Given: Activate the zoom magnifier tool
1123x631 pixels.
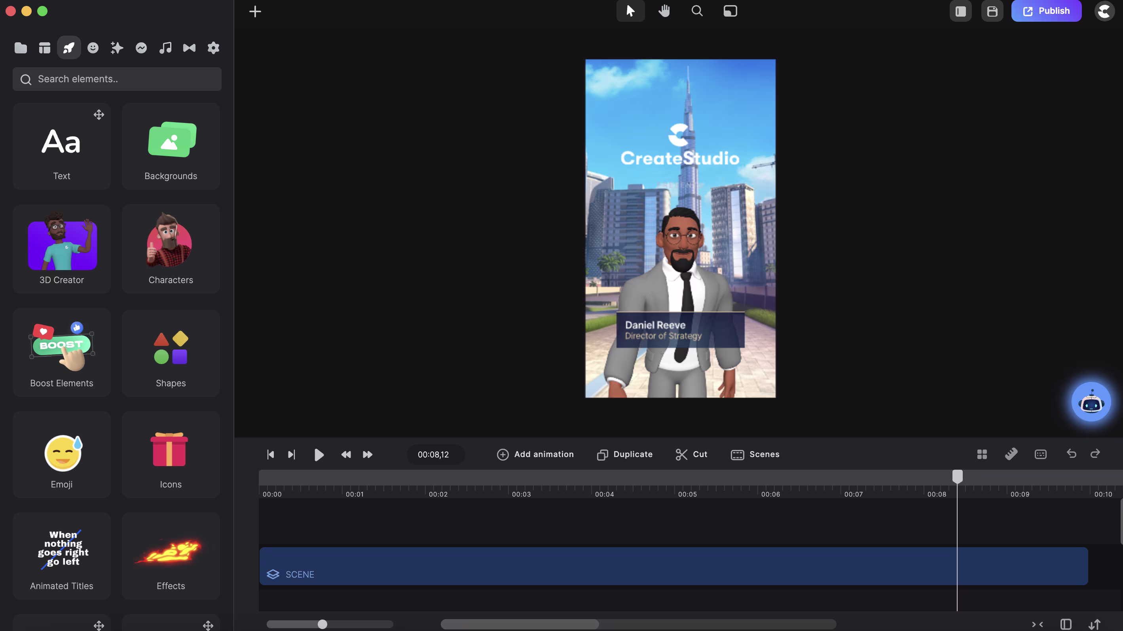Looking at the screenshot, I should pyautogui.click(x=697, y=11).
